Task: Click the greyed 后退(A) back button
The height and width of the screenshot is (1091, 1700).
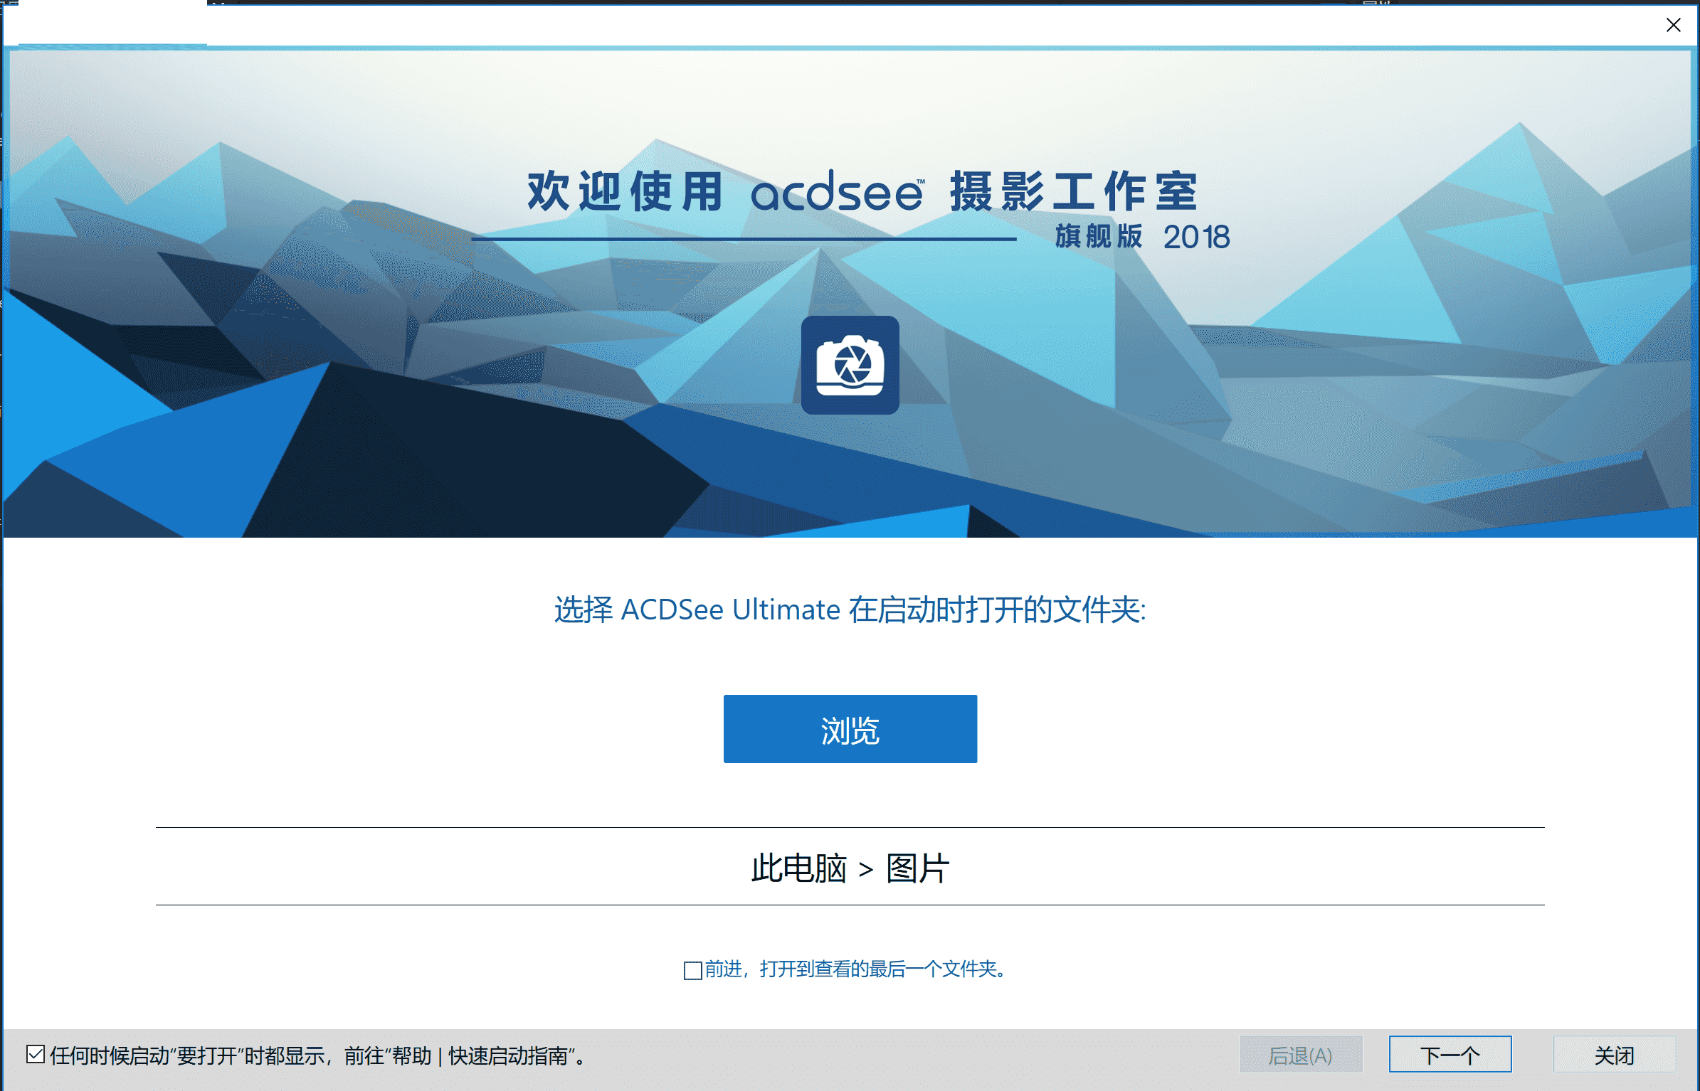Action: [x=1300, y=1055]
